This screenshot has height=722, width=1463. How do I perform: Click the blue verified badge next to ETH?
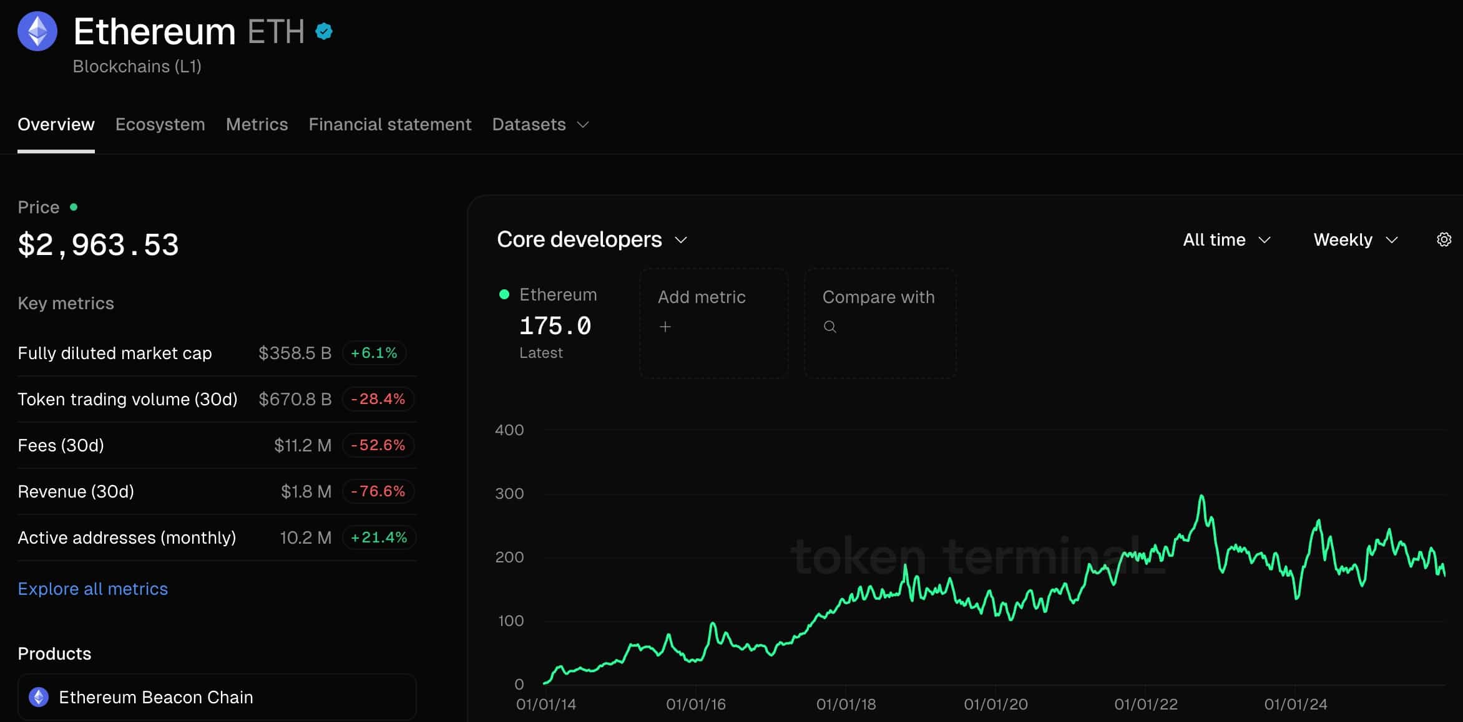tap(324, 31)
